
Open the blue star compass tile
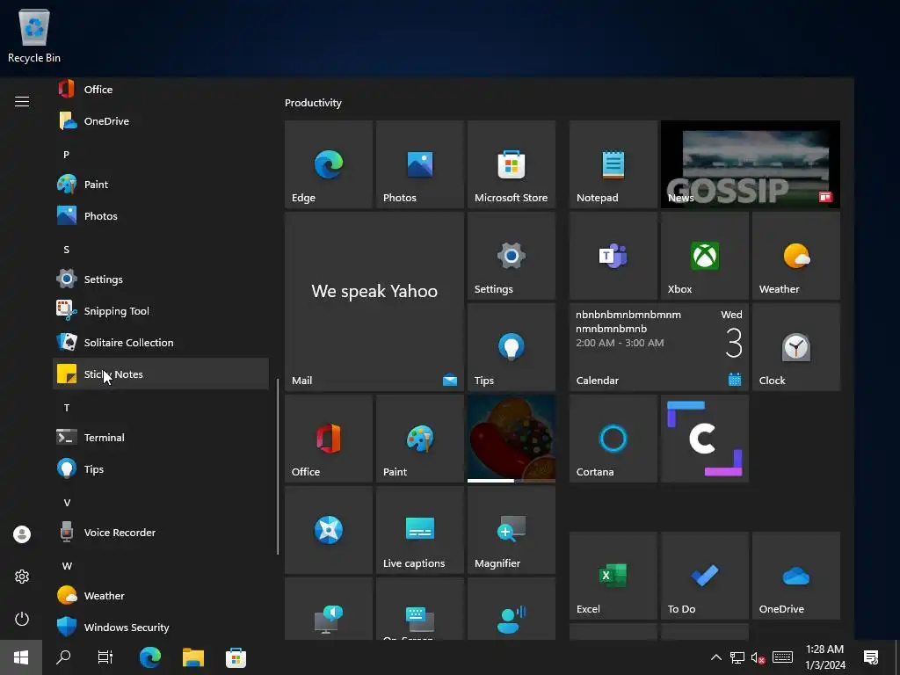coord(329,530)
